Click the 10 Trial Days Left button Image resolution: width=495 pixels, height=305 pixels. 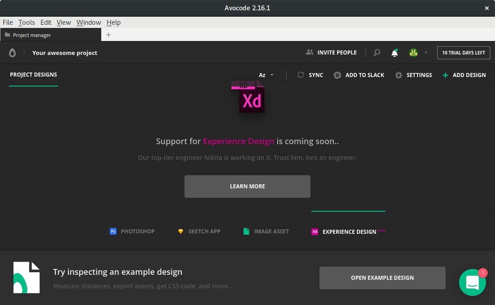(463, 53)
